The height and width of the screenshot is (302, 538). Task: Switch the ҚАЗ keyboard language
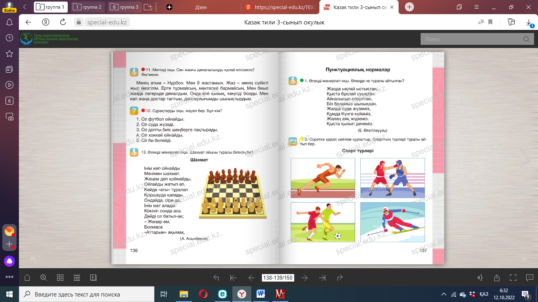coord(484,294)
